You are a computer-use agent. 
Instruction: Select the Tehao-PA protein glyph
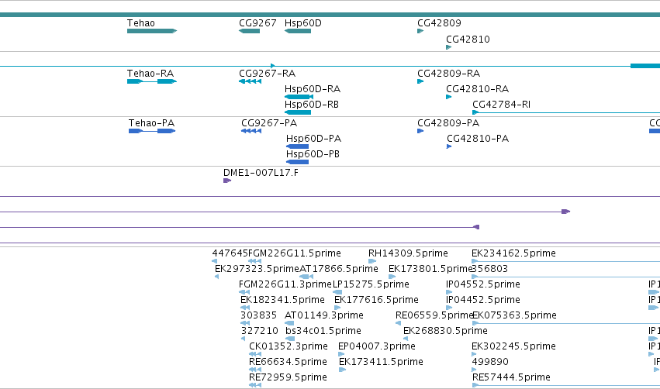152,131
